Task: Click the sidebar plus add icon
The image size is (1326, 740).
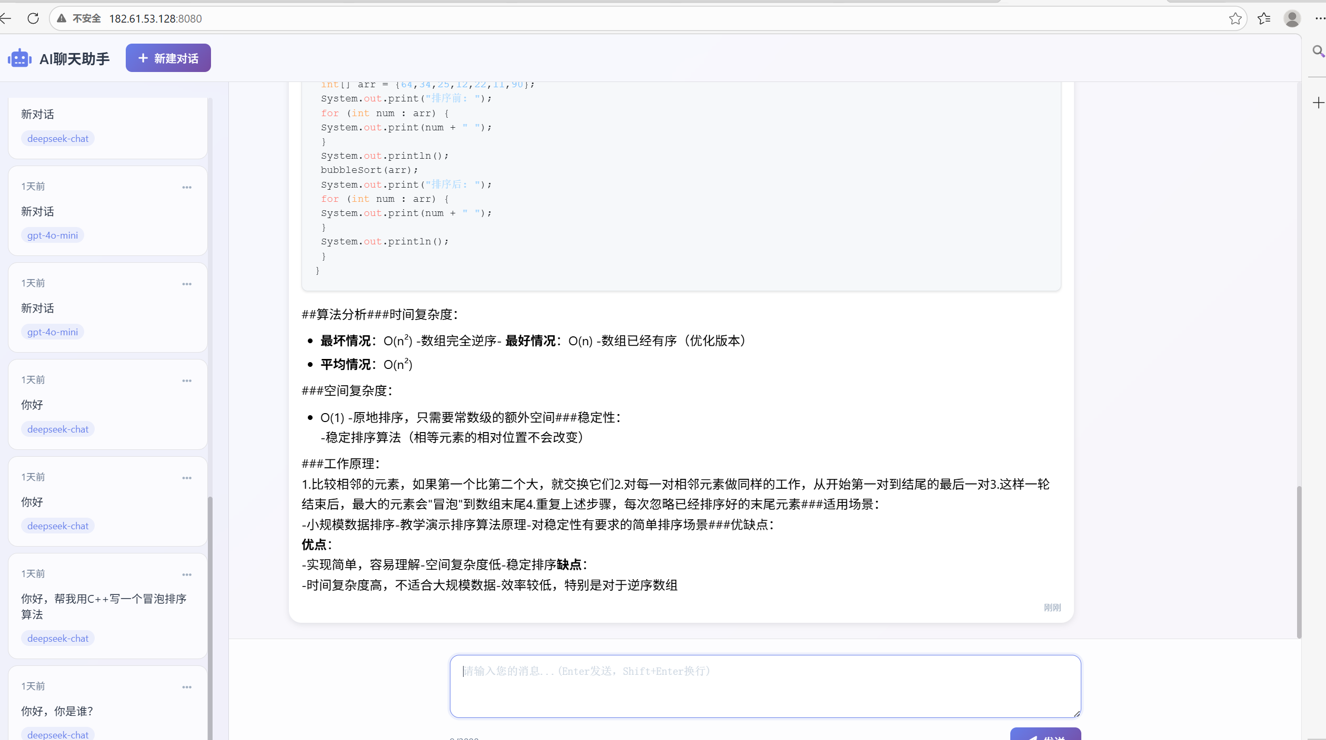Action: [x=1318, y=102]
